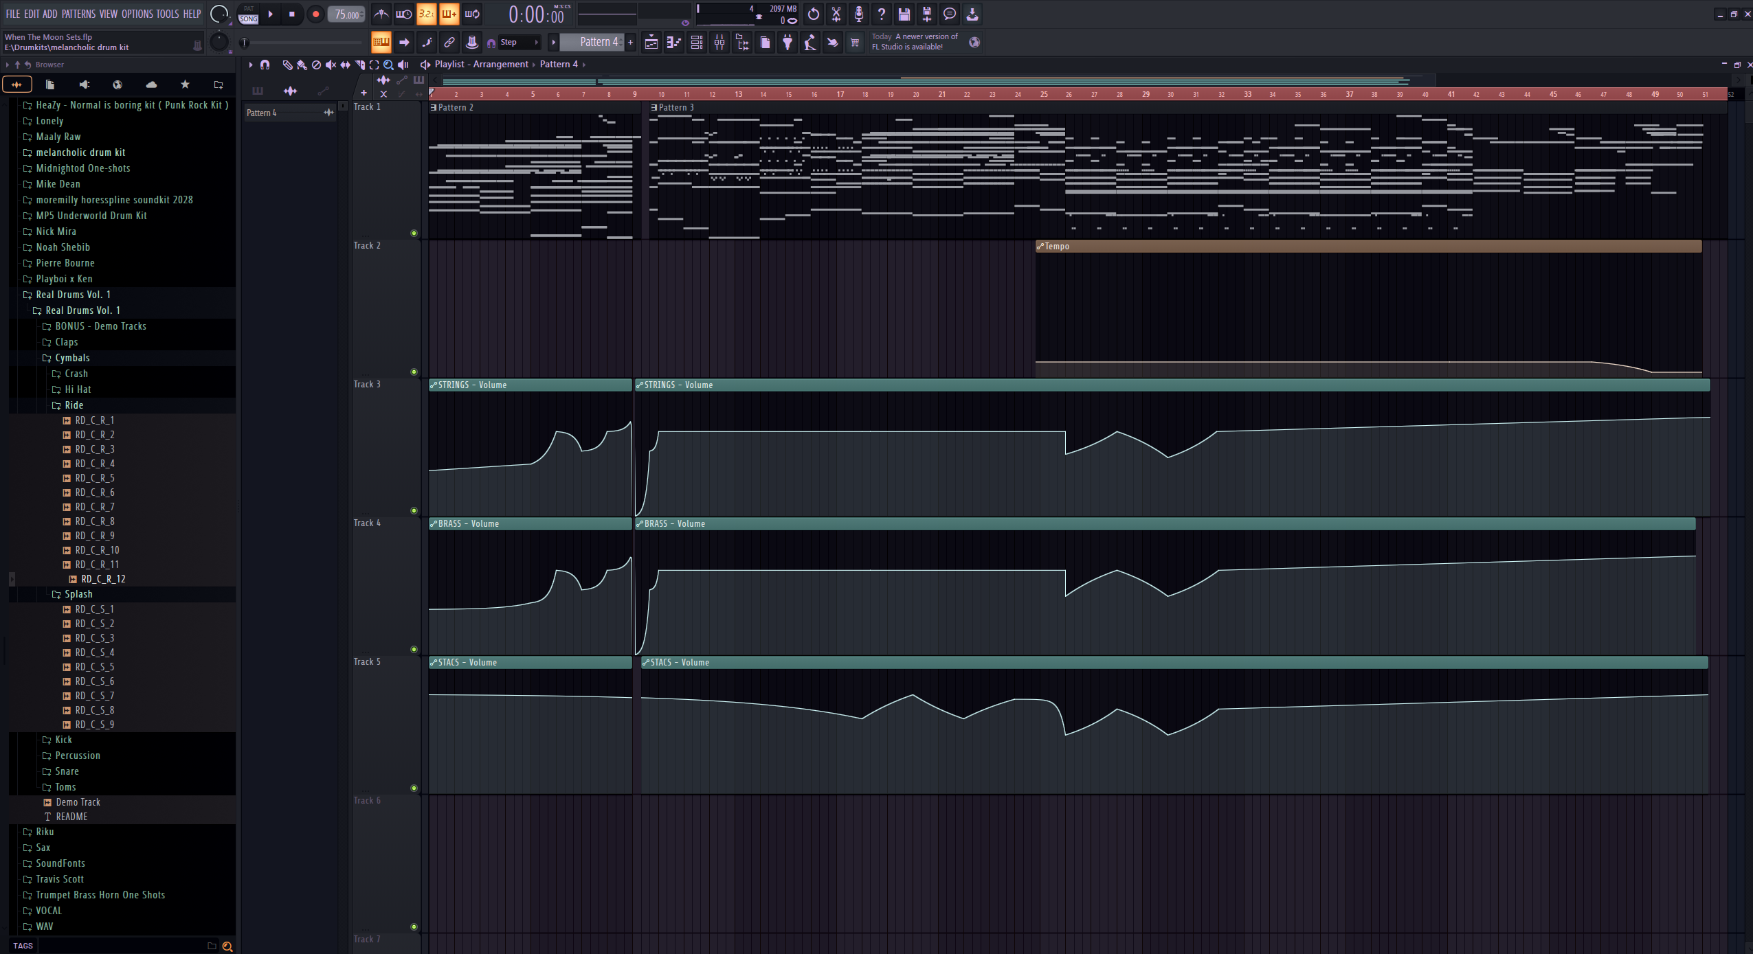Open the OPTIONS menu

(x=137, y=14)
